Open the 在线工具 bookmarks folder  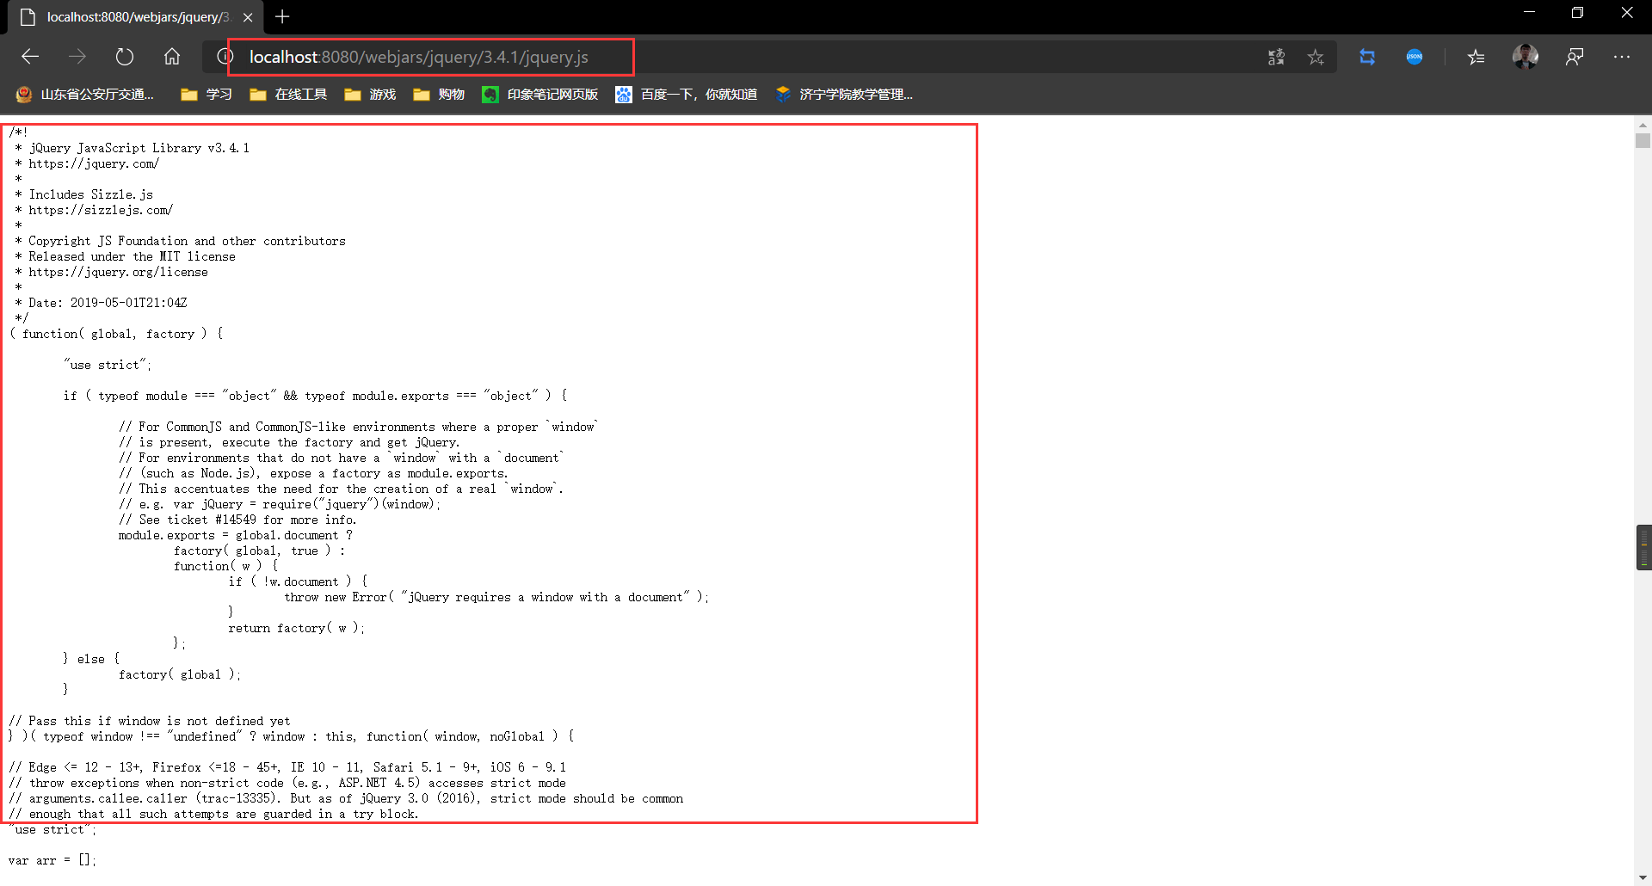(288, 95)
